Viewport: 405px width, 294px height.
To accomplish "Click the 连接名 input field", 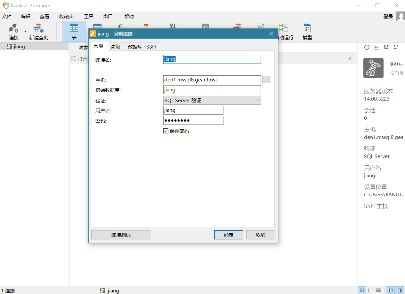I will click(x=212, y=59).
